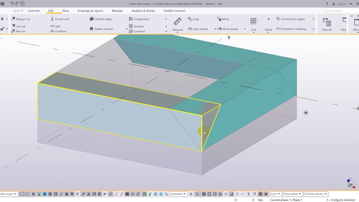Toggle the selection filter arrow switch
The width and height of the screenshot is (359, 202).
click(197, 194)
